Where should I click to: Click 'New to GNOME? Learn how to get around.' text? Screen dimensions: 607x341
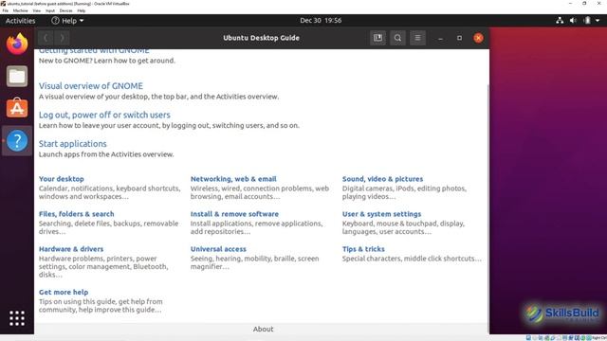pyautogui.click(x=107, y=61)
